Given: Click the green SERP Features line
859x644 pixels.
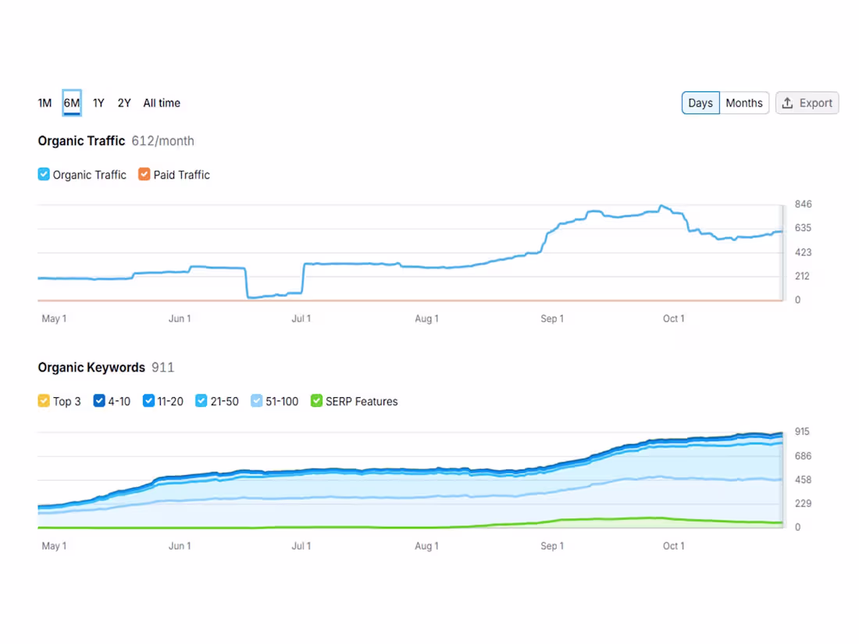Looking at the screenshot, I should tap(647, 518).
